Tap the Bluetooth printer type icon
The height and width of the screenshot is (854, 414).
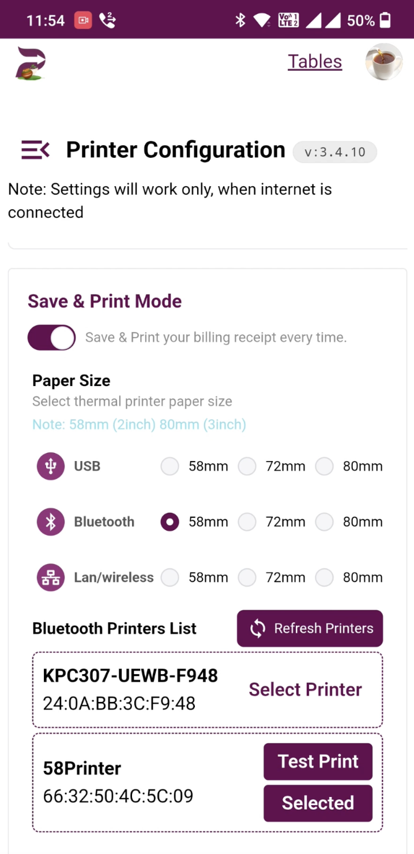tap(51, 522)
